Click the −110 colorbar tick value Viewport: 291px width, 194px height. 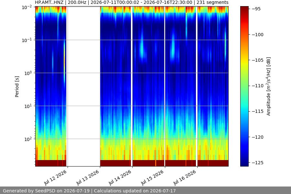(258, 86)
